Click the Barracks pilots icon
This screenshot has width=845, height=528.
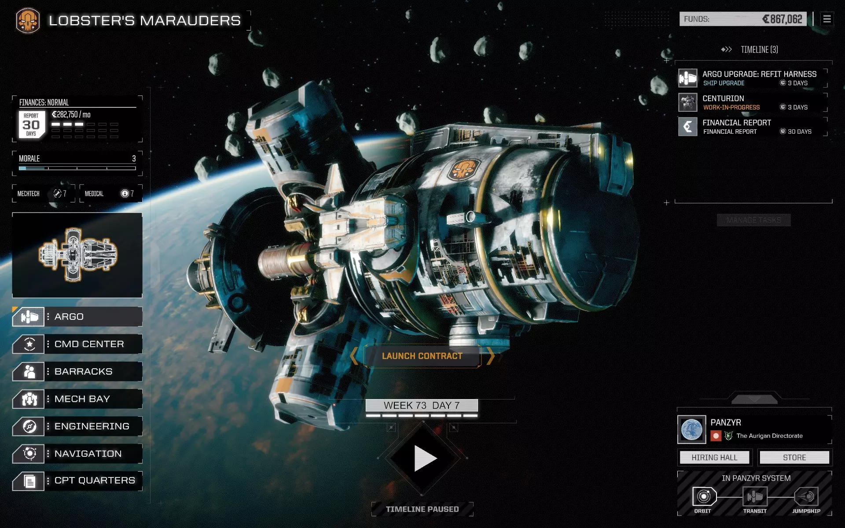point(29,372)
